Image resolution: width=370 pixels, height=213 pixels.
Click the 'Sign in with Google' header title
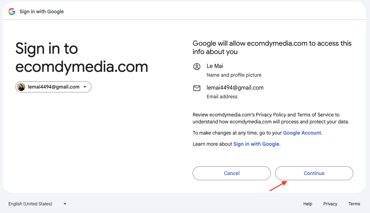pos(42,12)
